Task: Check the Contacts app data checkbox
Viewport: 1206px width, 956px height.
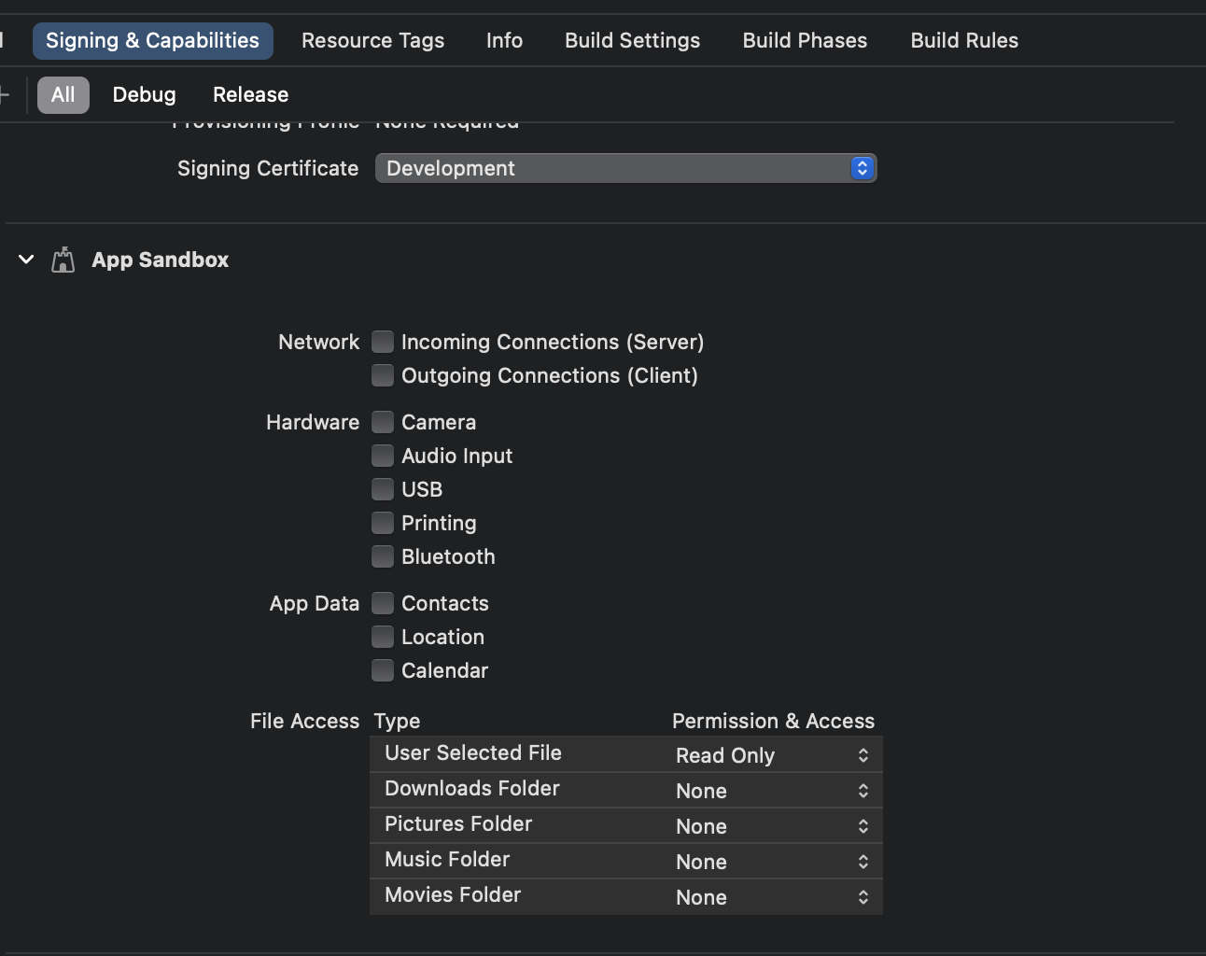Action: click(x=383, y=603)
